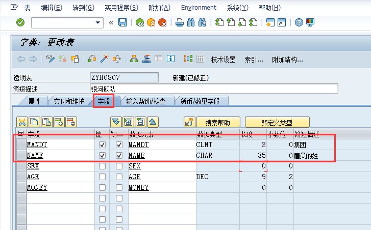Open the Environment menu
371x230 pixels.
pyautogui.click(x=199, y=8)
